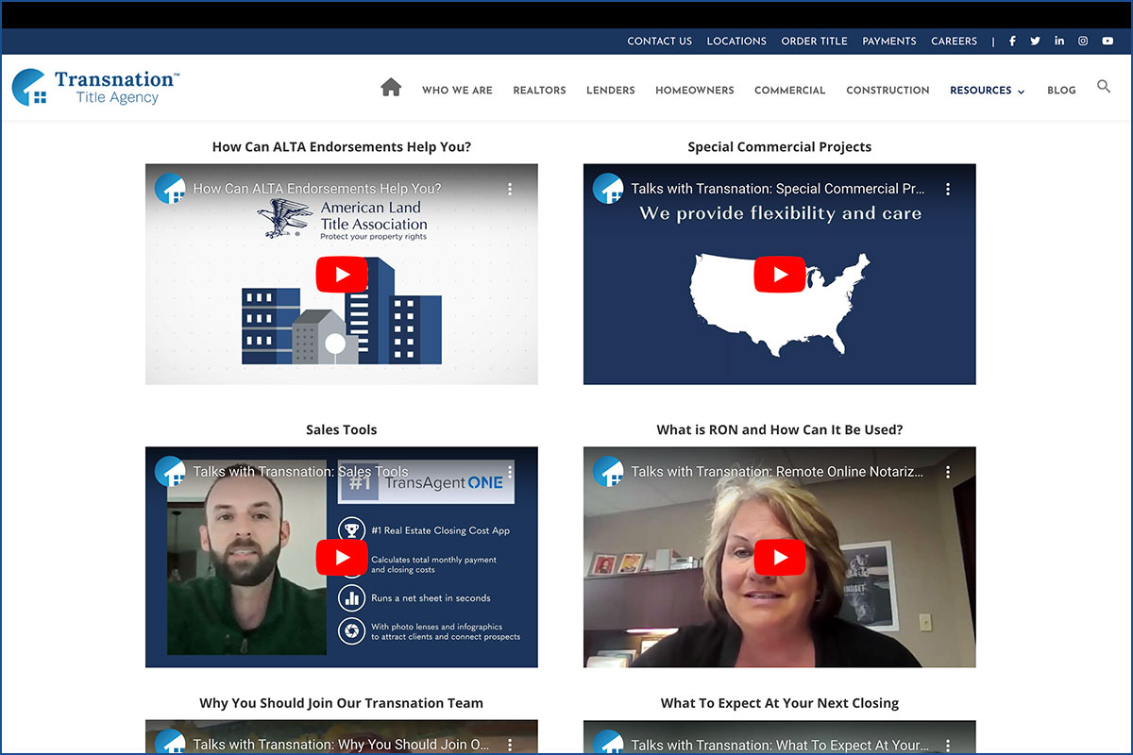The height and width of the screenshot is (755, 1133).
Task: Open the Realtors menu item
Action: point(539,91)
